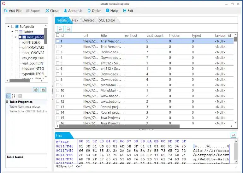Click the url column header
This screenshot has height=173, width=243.
(86, 35)
